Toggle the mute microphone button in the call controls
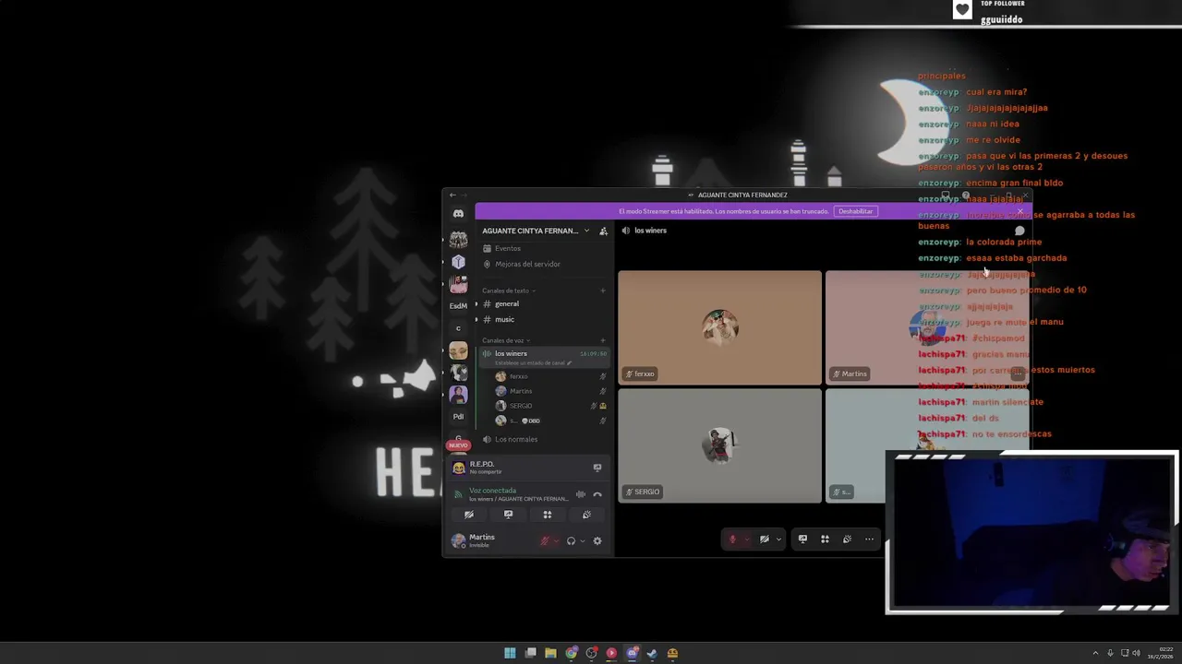The width and height of the screenshot is (1182, 664). pyautogui.click(x=732, y=539)
